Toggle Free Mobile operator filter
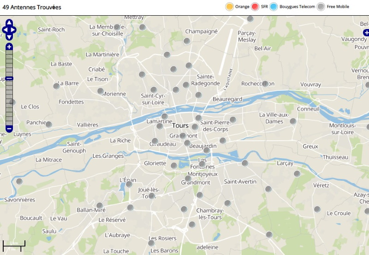The width and height of the screenshot is (369, 255). pyautogui.click(x=321, y=7)
